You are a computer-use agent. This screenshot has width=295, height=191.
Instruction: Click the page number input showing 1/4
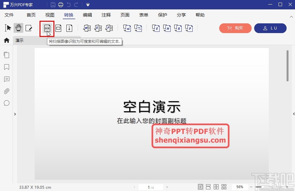150,187
